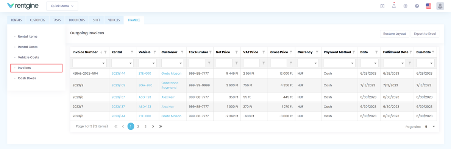Switch to the Tasks tab
Image resolution: width=451 pixels, height=149 pixels.
(57, 20)
